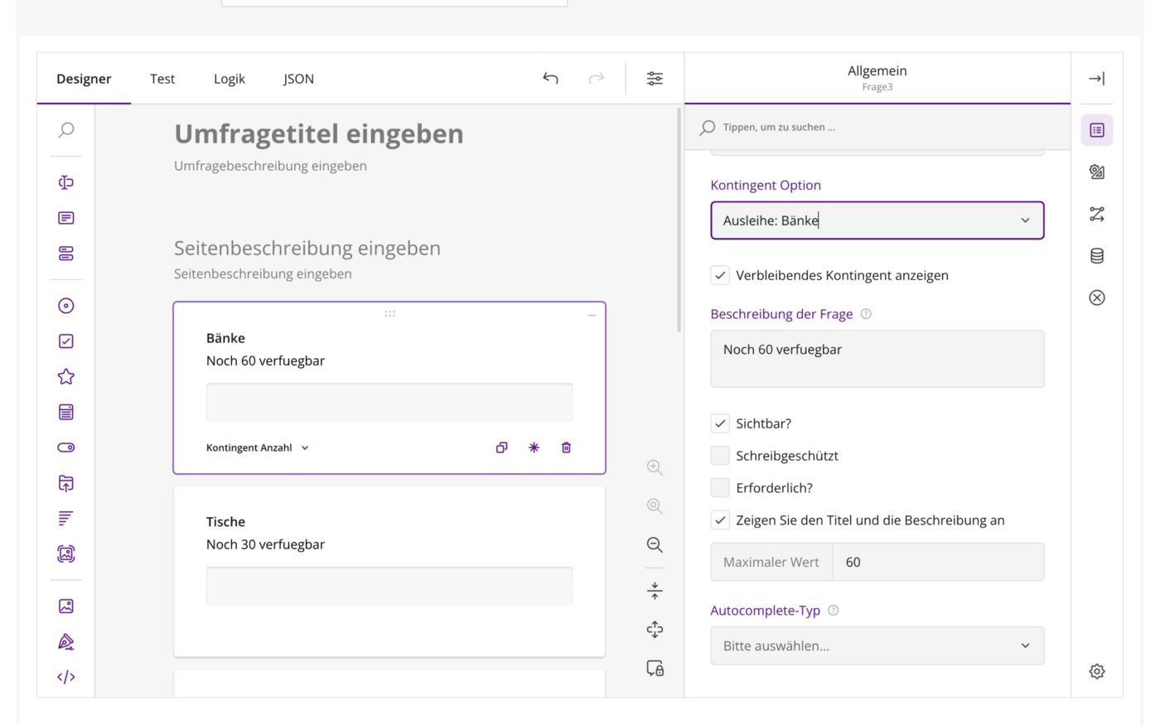The image size is (1160, 725).
Task: Open the Kontingent Option dropdown
Action: 877,220
